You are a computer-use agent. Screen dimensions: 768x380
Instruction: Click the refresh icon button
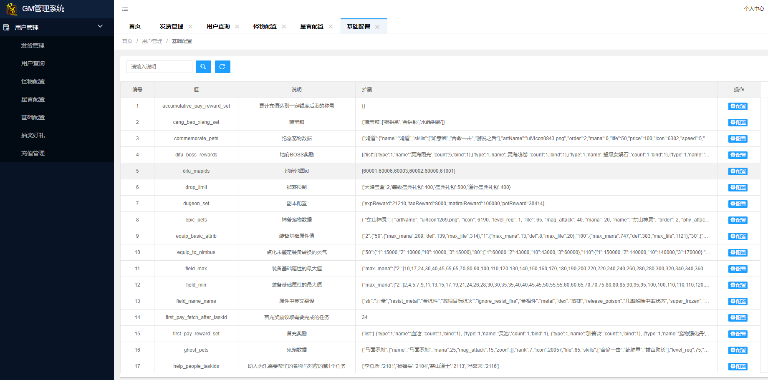[x=222, y=67]
